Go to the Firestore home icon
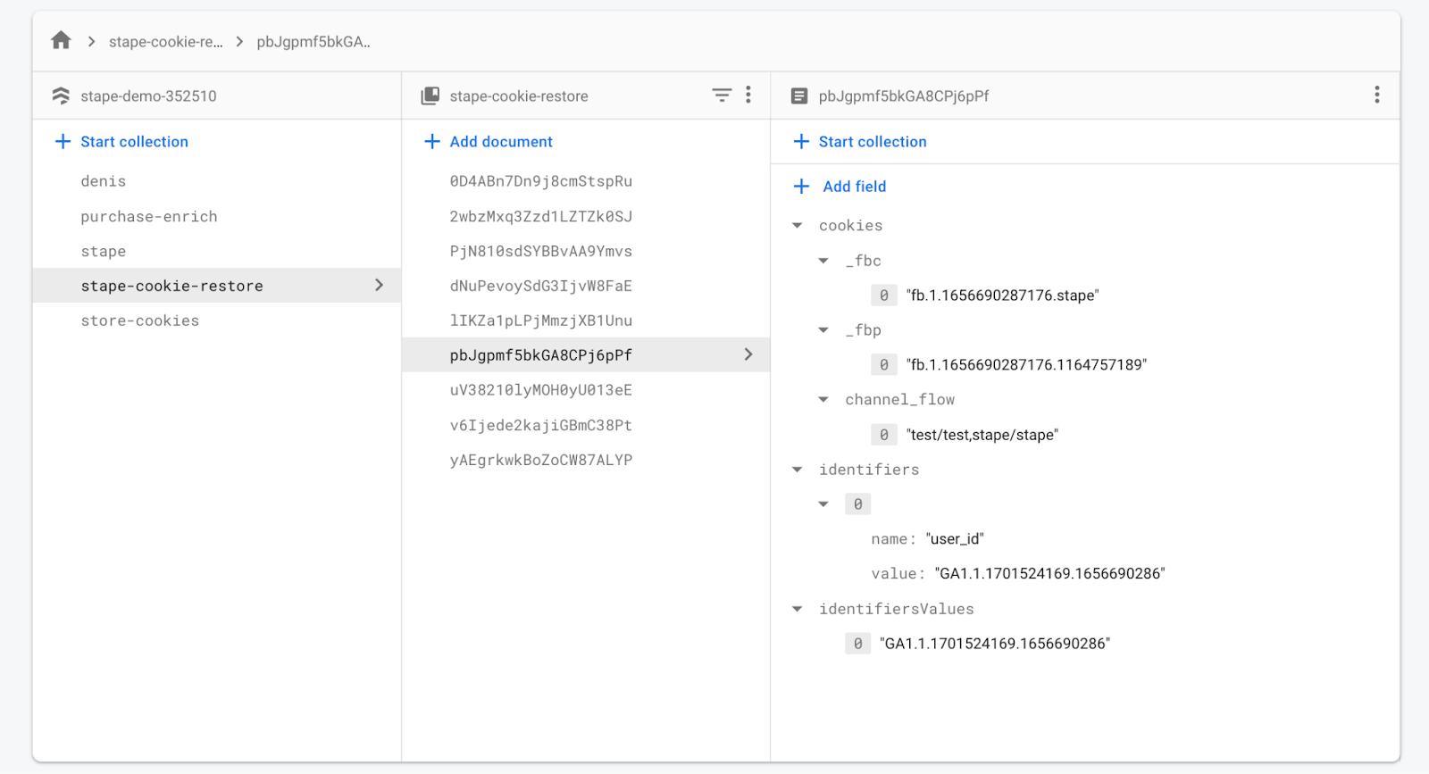 point(61,40)
